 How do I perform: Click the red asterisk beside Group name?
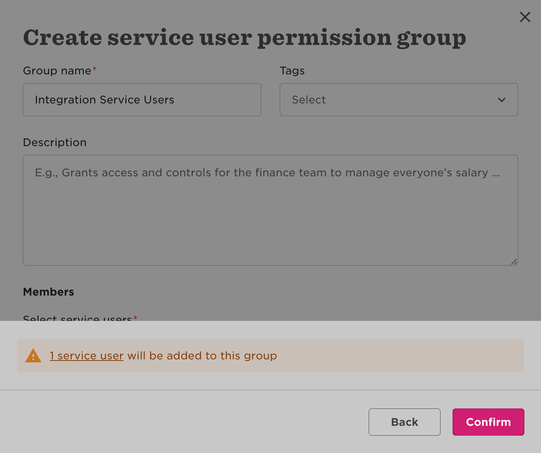coord(95,69)
